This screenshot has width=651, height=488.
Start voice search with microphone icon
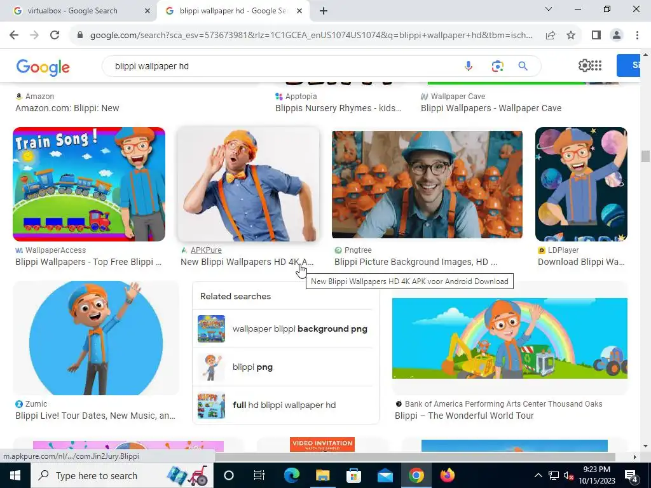(x=469, y=66)
